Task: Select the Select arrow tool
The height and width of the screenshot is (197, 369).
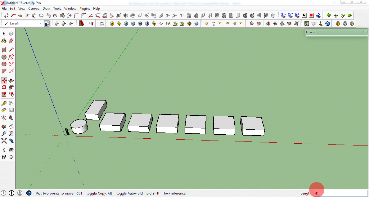Action: point(4,34)
